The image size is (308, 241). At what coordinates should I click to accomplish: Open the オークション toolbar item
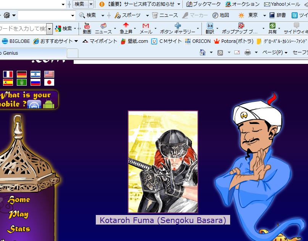point(242,4)
